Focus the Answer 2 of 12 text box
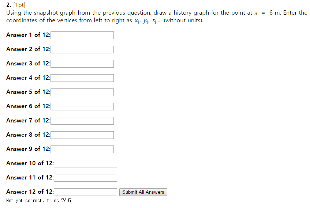This screenshot has height=208, width=310. [x=82, y=49]
